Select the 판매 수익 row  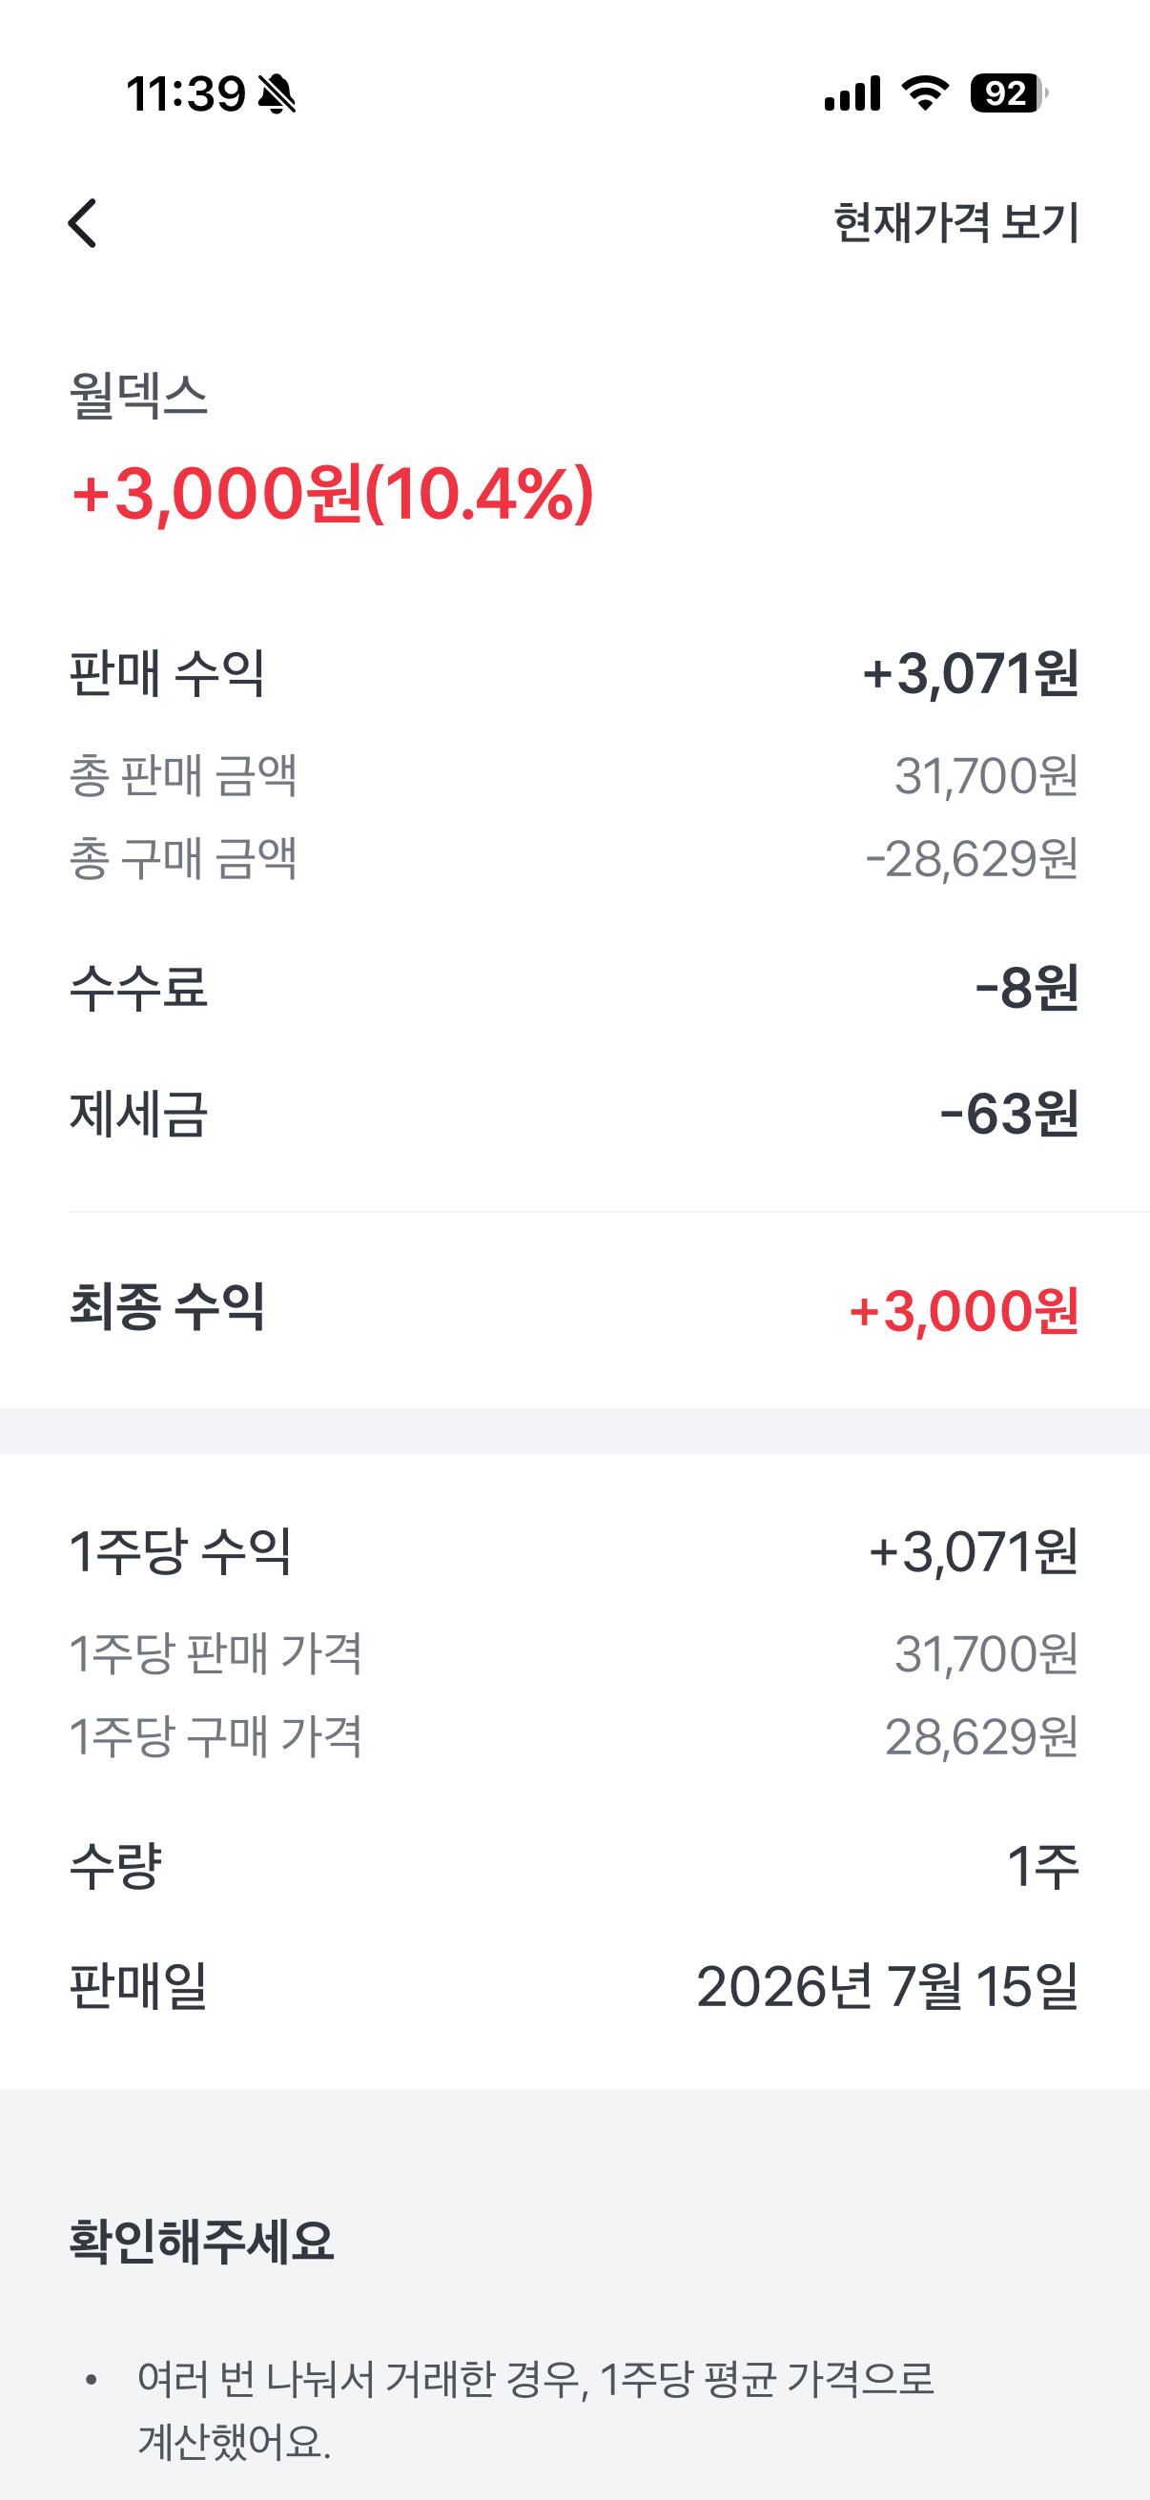click(x=574, y=672)
